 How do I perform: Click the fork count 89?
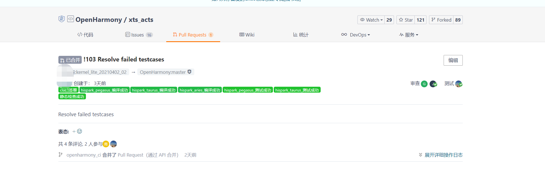(458, 20)
